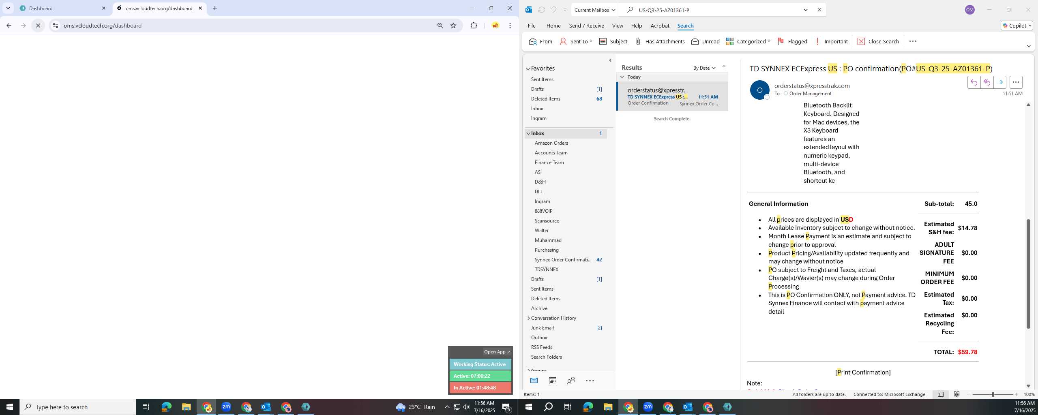The image size is (1038, 415).
Task: Open the File menu in Outlook
Action: 532,26
